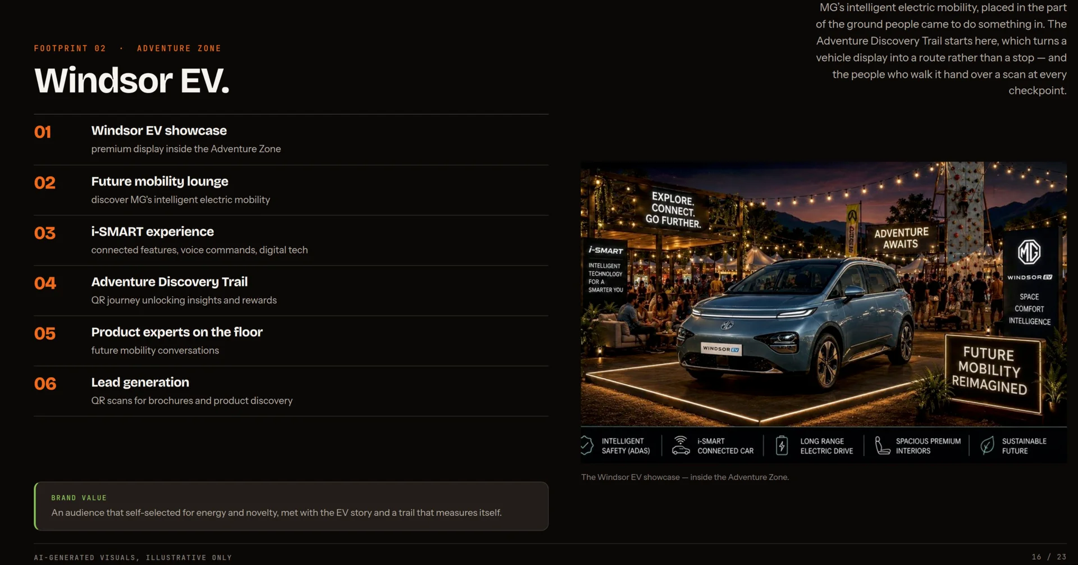Click 'AI-GENERATED VISUALS, ILLUSTRATIVE ONLY' footer note

pyautogui.click(x=133, y=558)
